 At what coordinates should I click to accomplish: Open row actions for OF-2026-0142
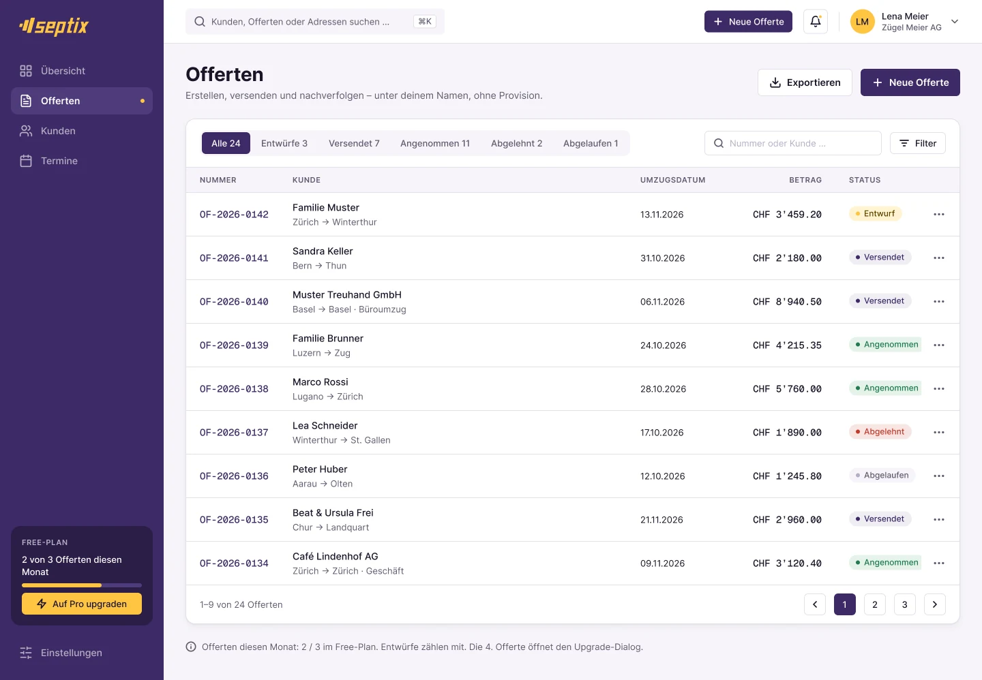pos(939,215)
